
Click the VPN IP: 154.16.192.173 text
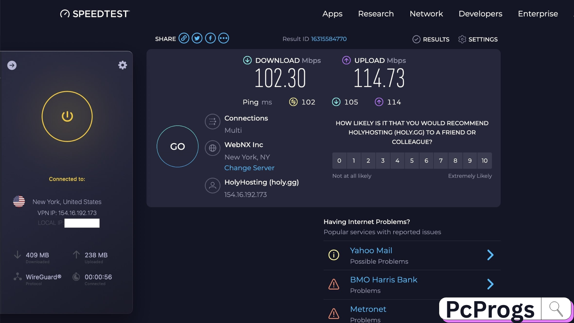(x=67, y=213)
